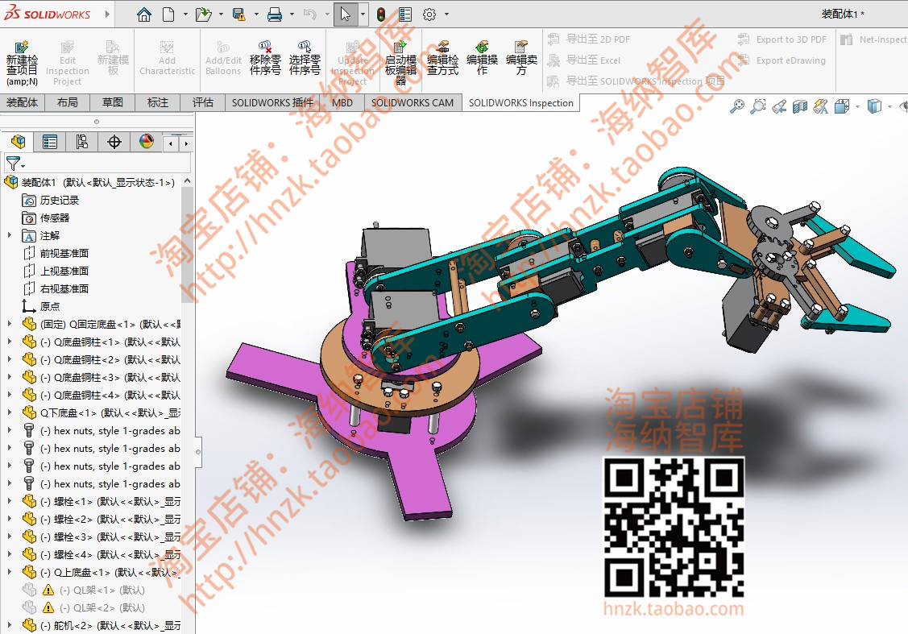Expand the 螺栓<1> component node
This screenshot has width=908, height=634.
[x=10, y=501]
